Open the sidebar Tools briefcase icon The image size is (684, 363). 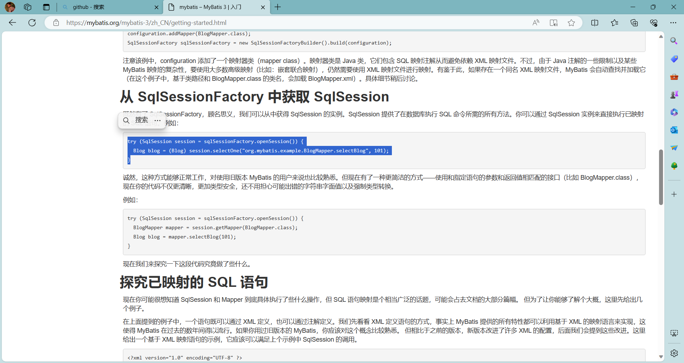coord(674,77)
